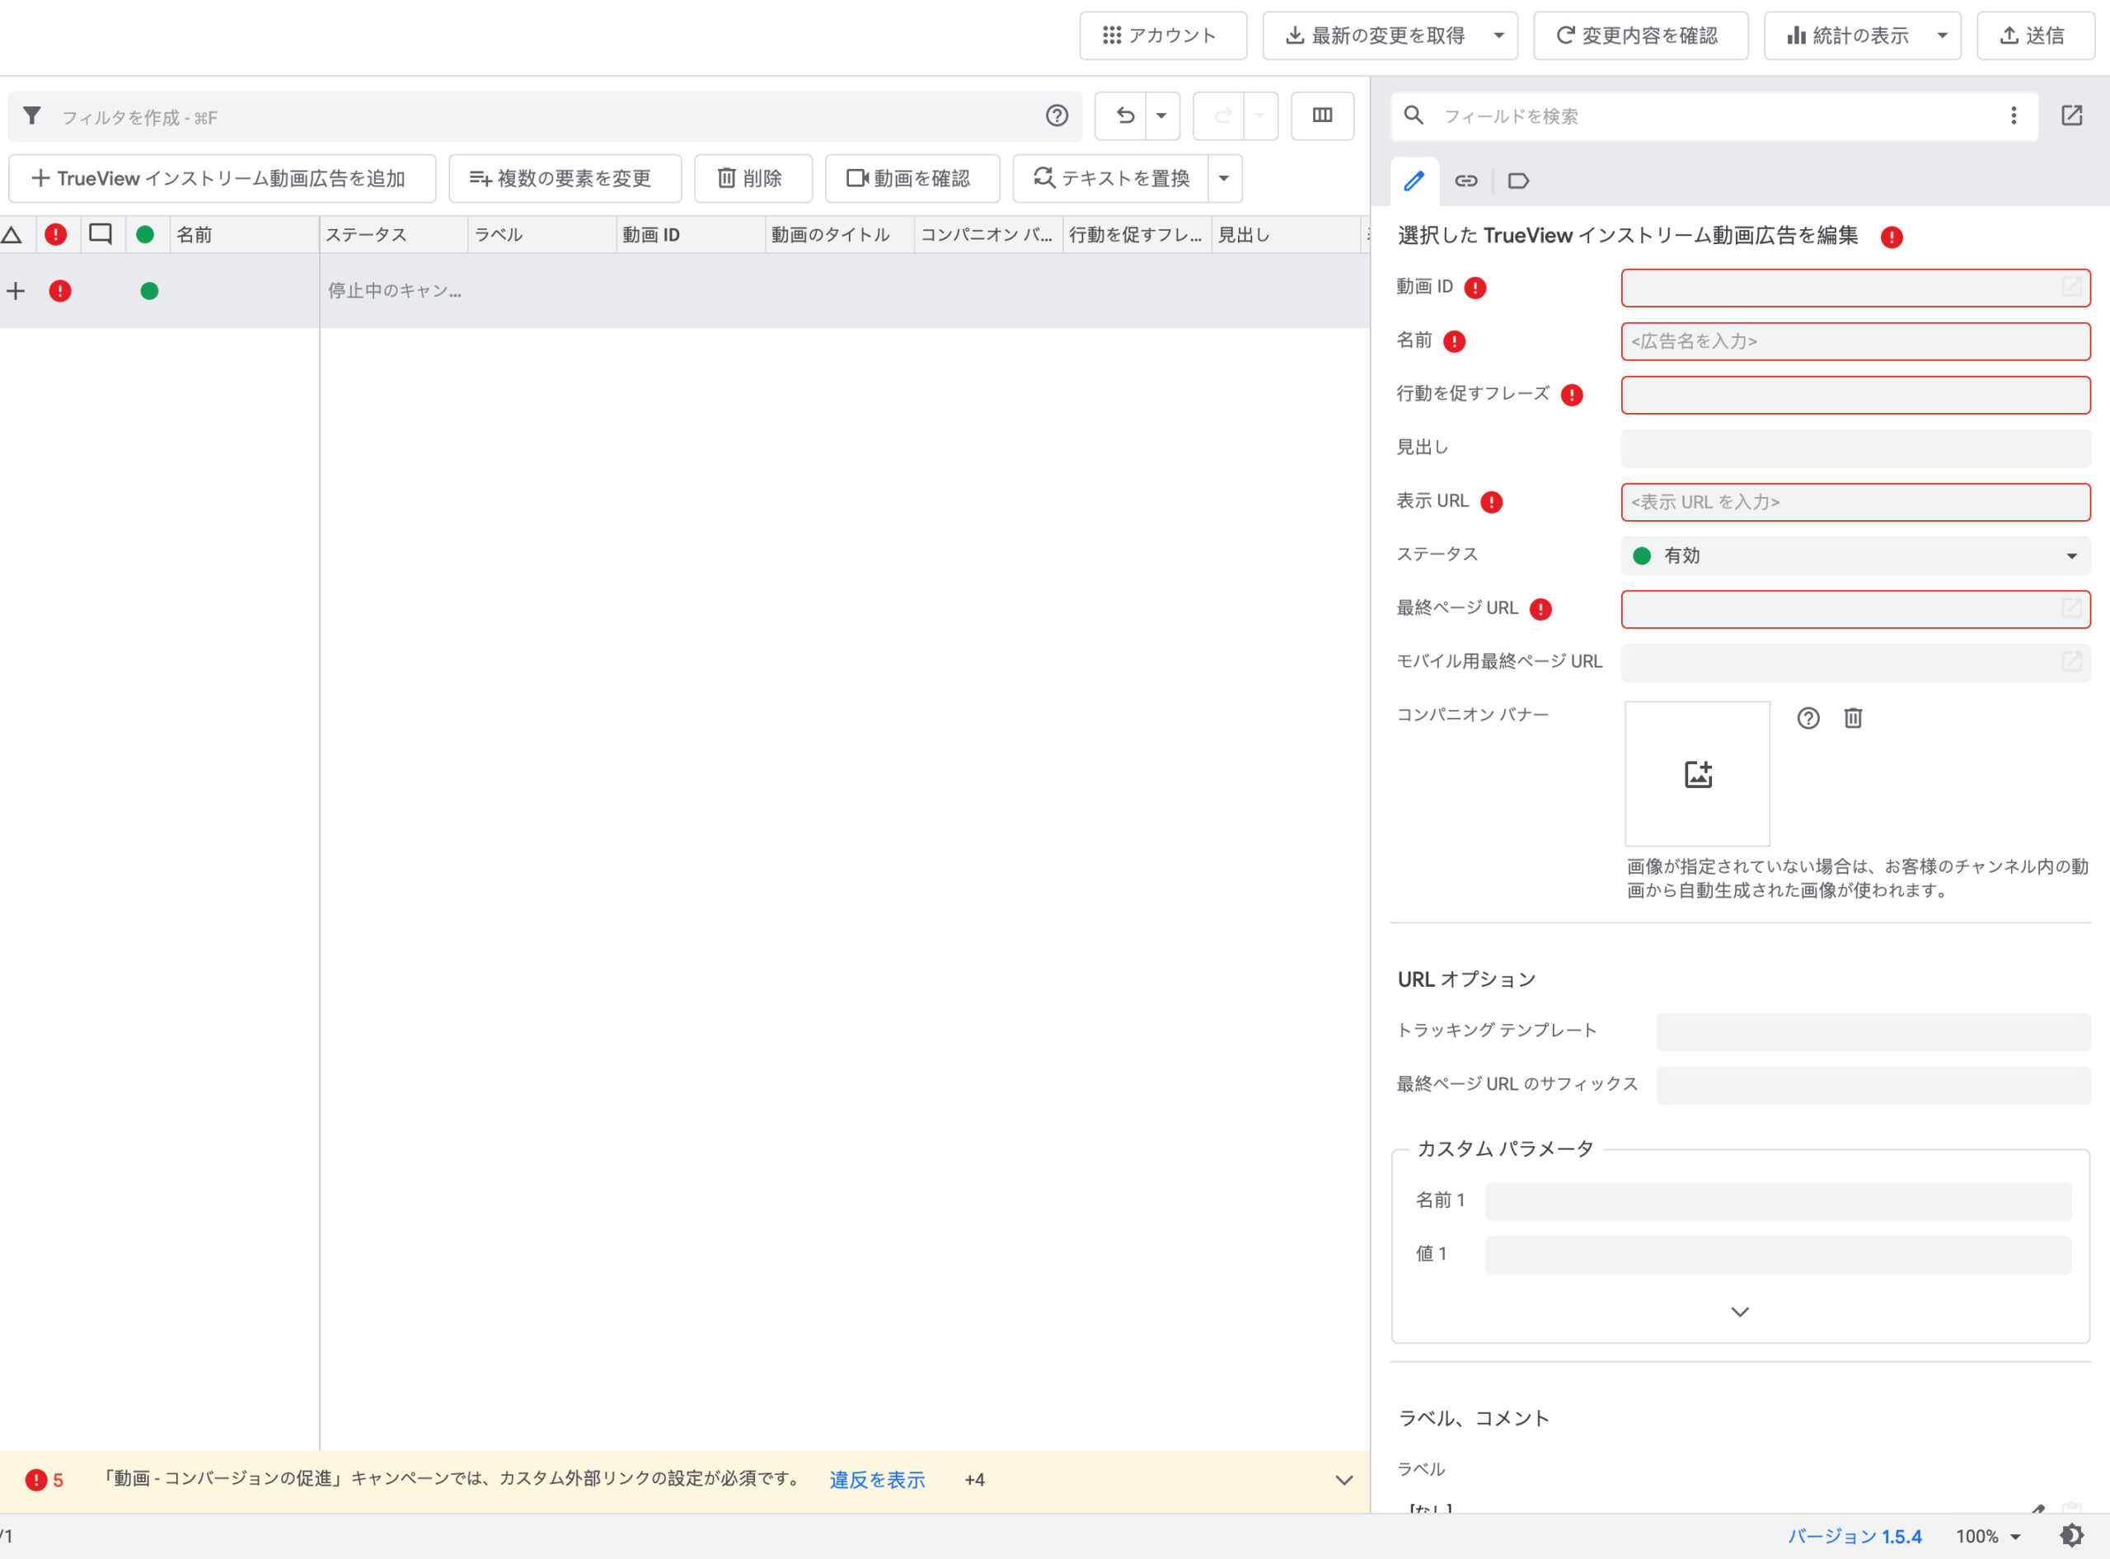The image size is (2110, 1559).
Task: Open the 100% zoom level dropdown
Action: [x=1988, y=1537]
